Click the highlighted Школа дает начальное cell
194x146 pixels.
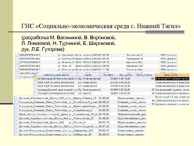click(172, 79)
